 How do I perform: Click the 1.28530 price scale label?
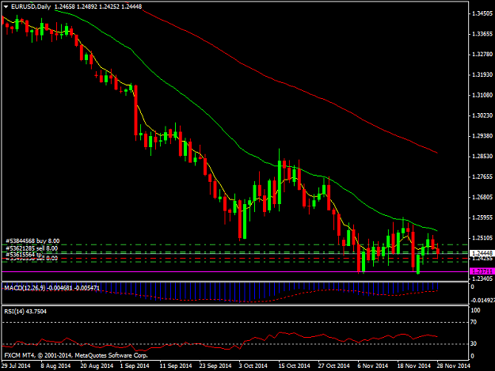point(482,157)
